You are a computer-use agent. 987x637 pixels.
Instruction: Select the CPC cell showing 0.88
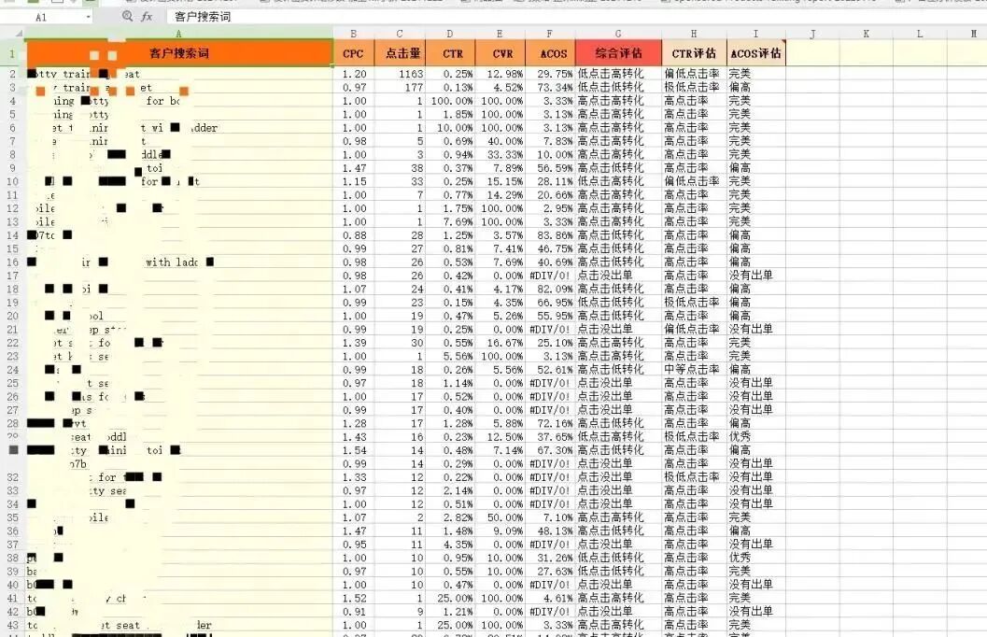tap(353, 235)
